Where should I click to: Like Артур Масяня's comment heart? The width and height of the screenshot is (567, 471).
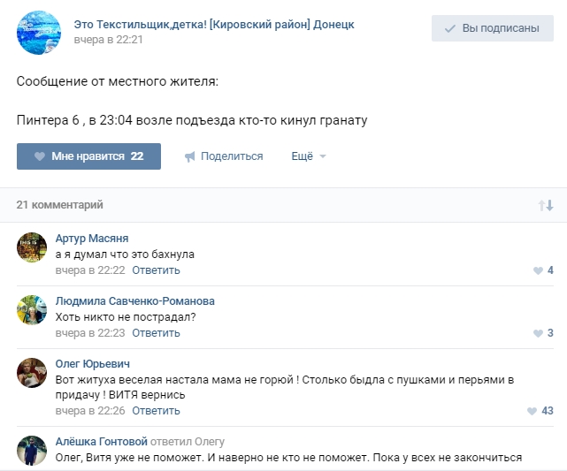point(538,270)
